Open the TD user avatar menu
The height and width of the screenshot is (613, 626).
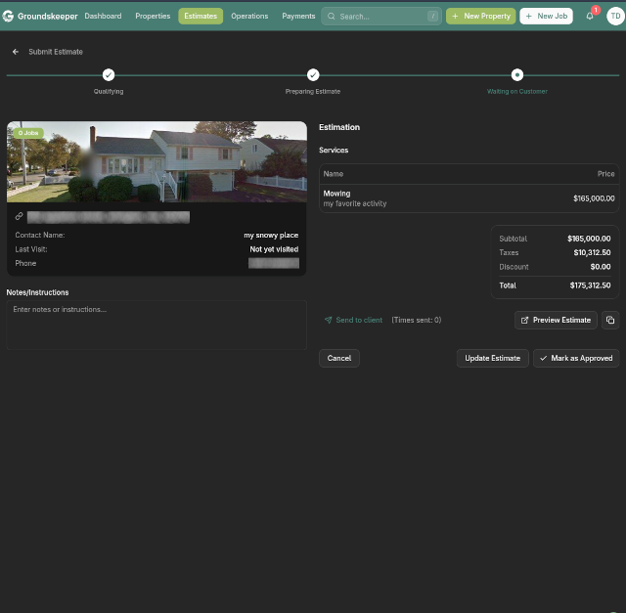614,16
